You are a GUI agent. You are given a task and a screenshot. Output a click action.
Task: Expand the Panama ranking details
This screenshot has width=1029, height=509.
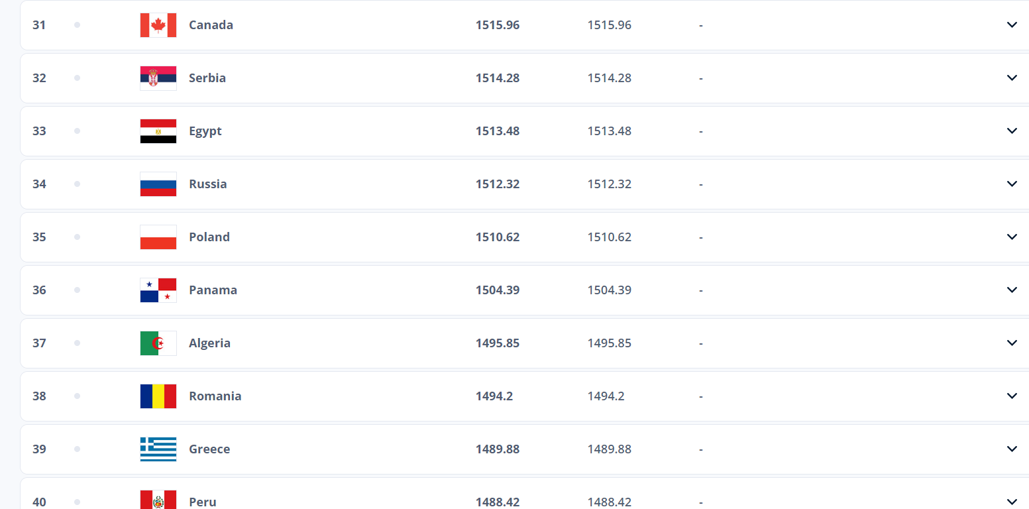[x=1012, y=290]
